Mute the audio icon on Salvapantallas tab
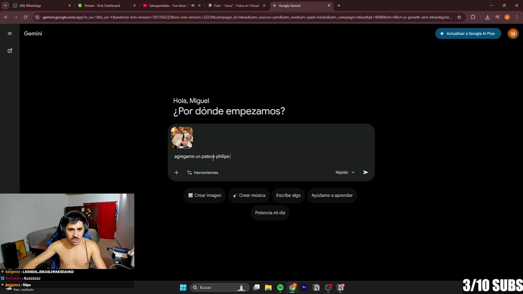 (x=193, y=6)
